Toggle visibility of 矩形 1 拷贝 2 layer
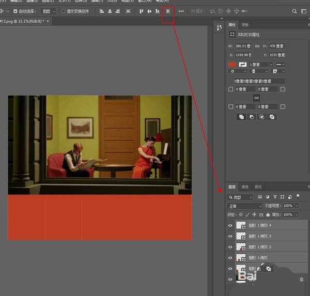The width and height of the screenshot is (310, 296). (x=230, y=247)
